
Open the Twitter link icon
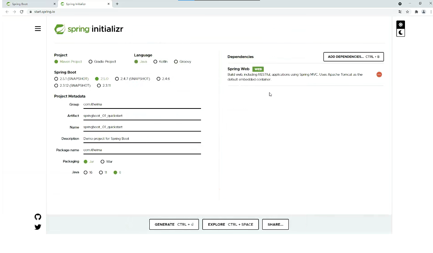tap(38, 227)
